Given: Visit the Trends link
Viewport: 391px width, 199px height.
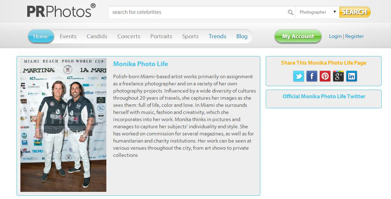Looking at the screenshot, I should (217, 36).
